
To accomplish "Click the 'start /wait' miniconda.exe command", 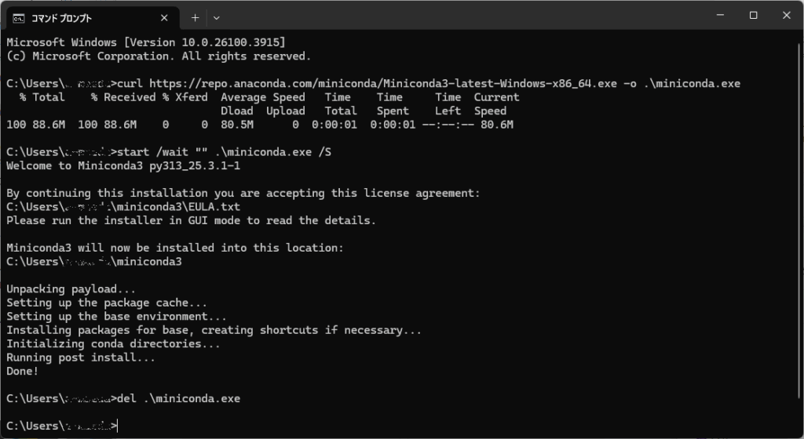I will [224, 152].
